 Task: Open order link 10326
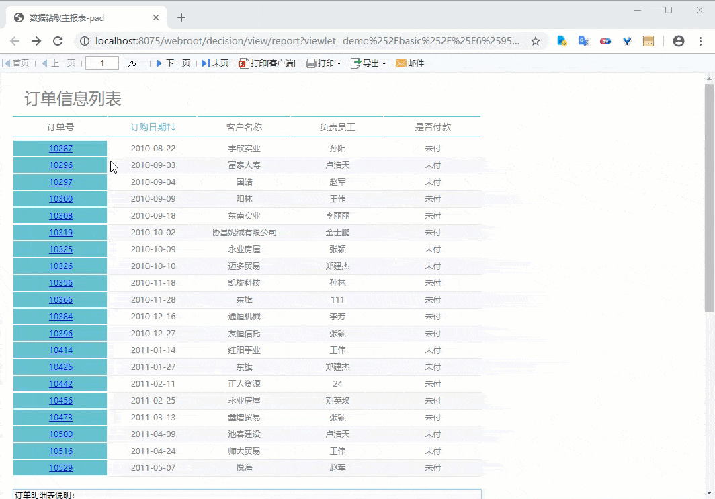pos(60,266)
